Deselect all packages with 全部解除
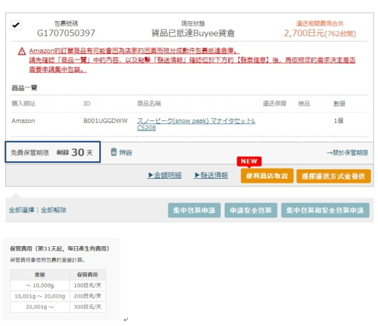Image resolution: width=378 pixels, height=326 pixels. coord(54,210)
